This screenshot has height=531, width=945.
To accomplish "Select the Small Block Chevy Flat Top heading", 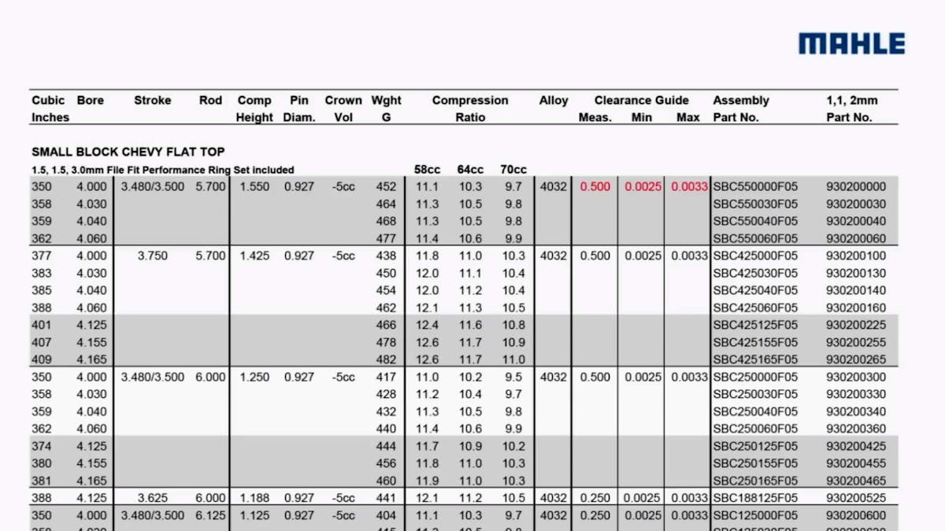I will (x=128, y=152).
